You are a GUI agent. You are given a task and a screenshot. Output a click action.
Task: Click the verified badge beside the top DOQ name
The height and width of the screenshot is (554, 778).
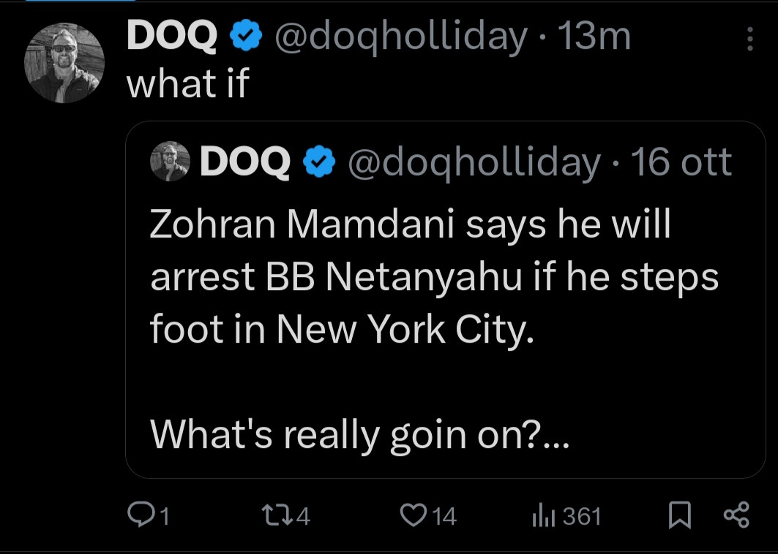[245, 37]
